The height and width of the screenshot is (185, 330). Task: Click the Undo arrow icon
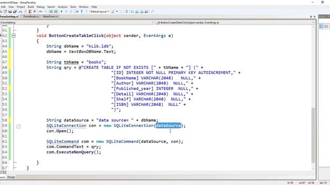point(41,11)
